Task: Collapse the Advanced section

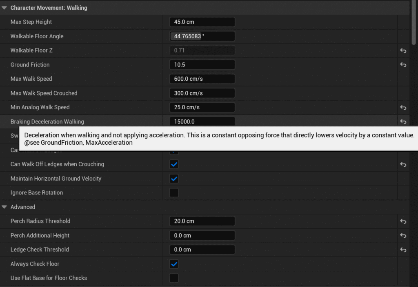Action: 4,207
